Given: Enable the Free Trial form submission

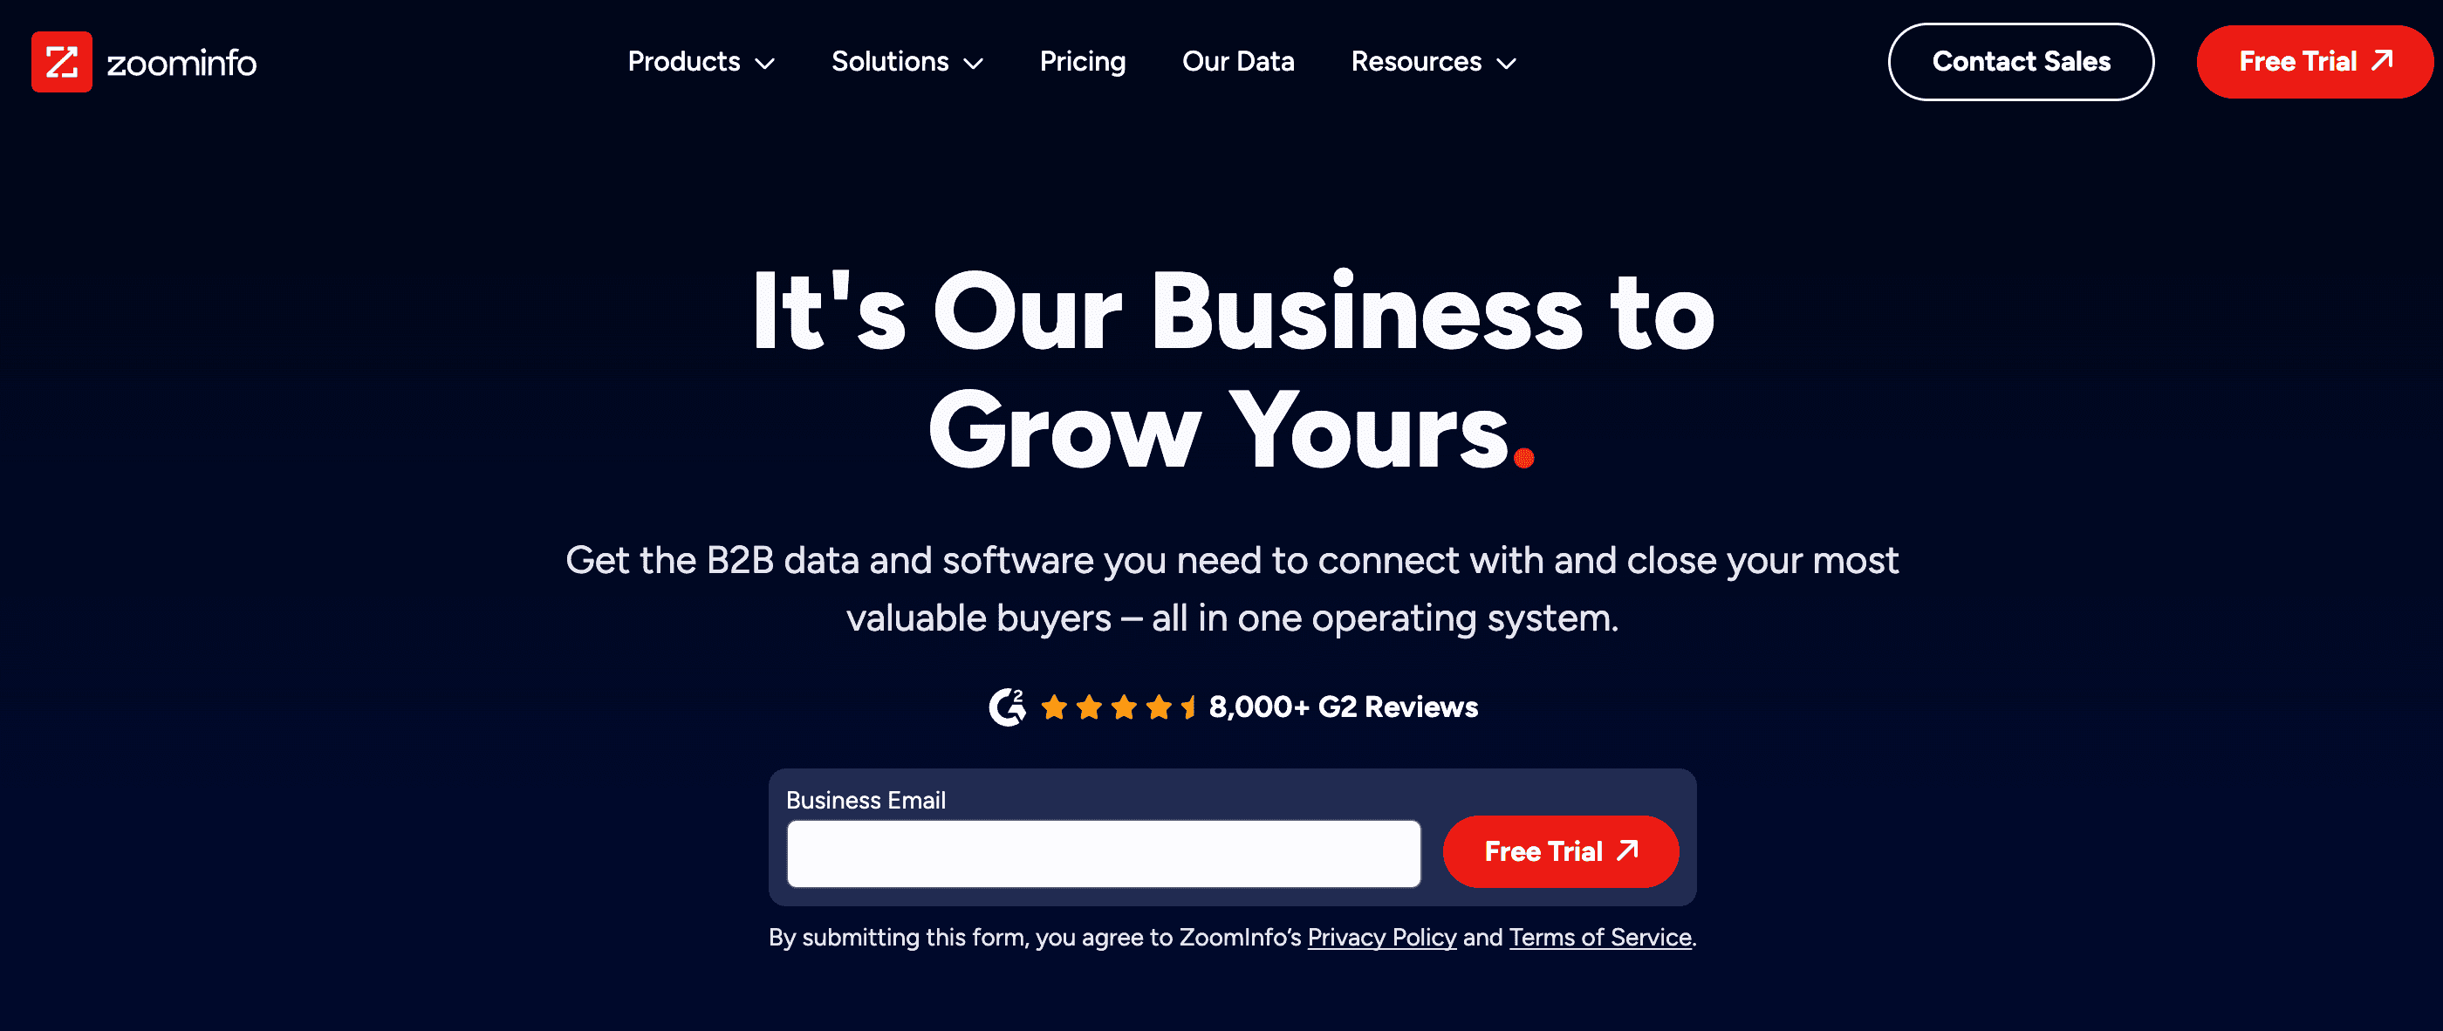Looking at the screenshot, I should 1558,853.
